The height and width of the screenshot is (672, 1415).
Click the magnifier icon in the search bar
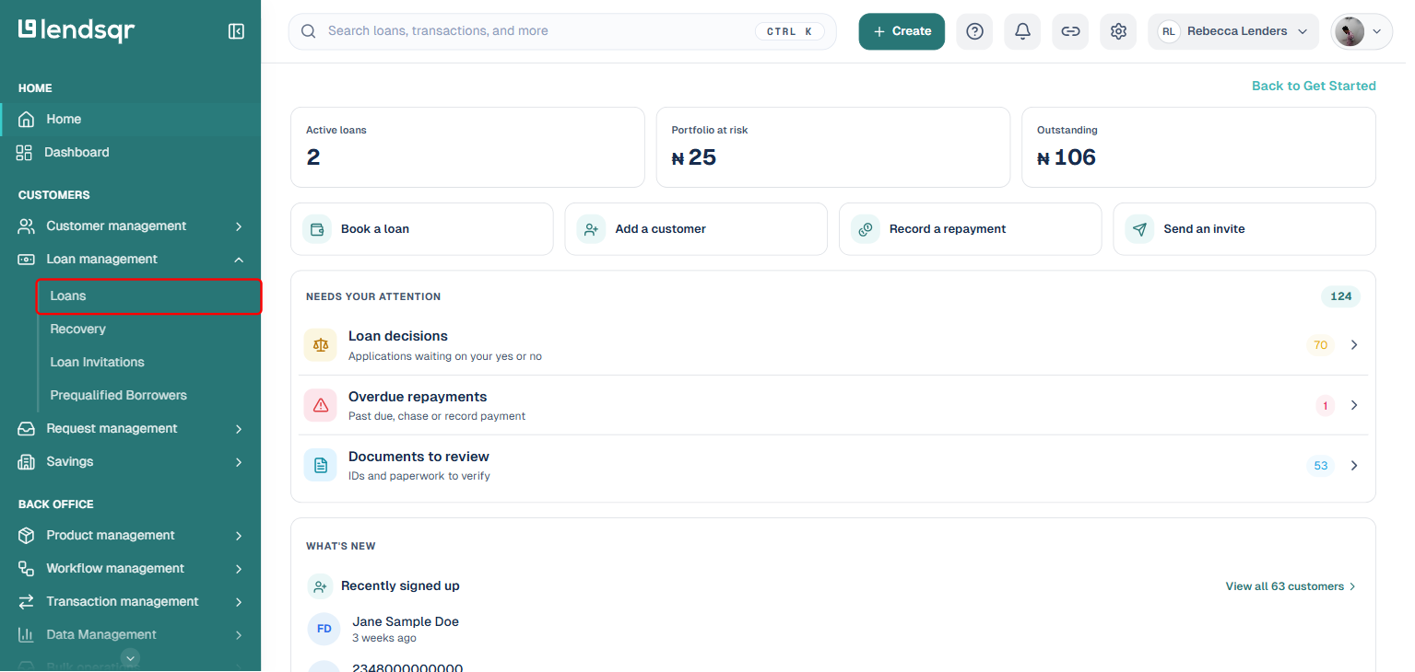(x=309, y=31)
